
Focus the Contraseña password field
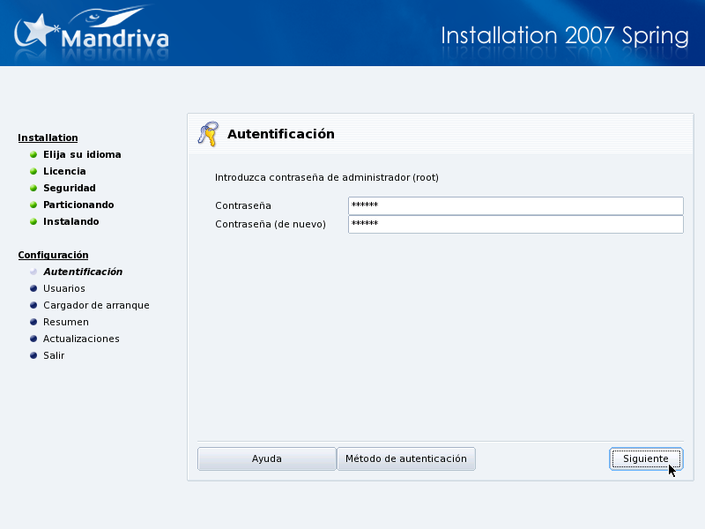pyautogui.click(x=516, y=205)
